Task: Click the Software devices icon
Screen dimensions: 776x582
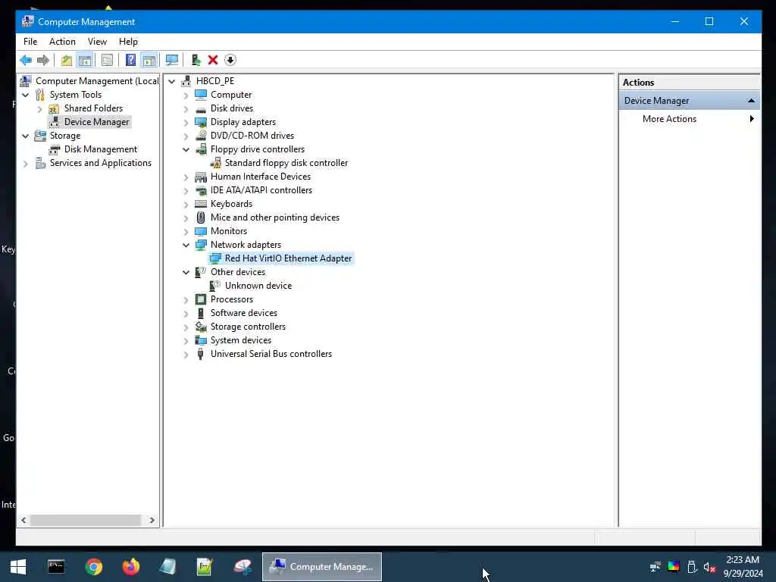Action: (200, 313)
